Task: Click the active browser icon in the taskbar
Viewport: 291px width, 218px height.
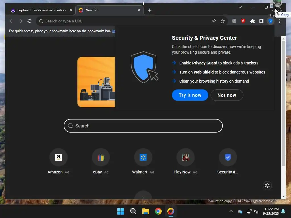Action: pos(171,211)
